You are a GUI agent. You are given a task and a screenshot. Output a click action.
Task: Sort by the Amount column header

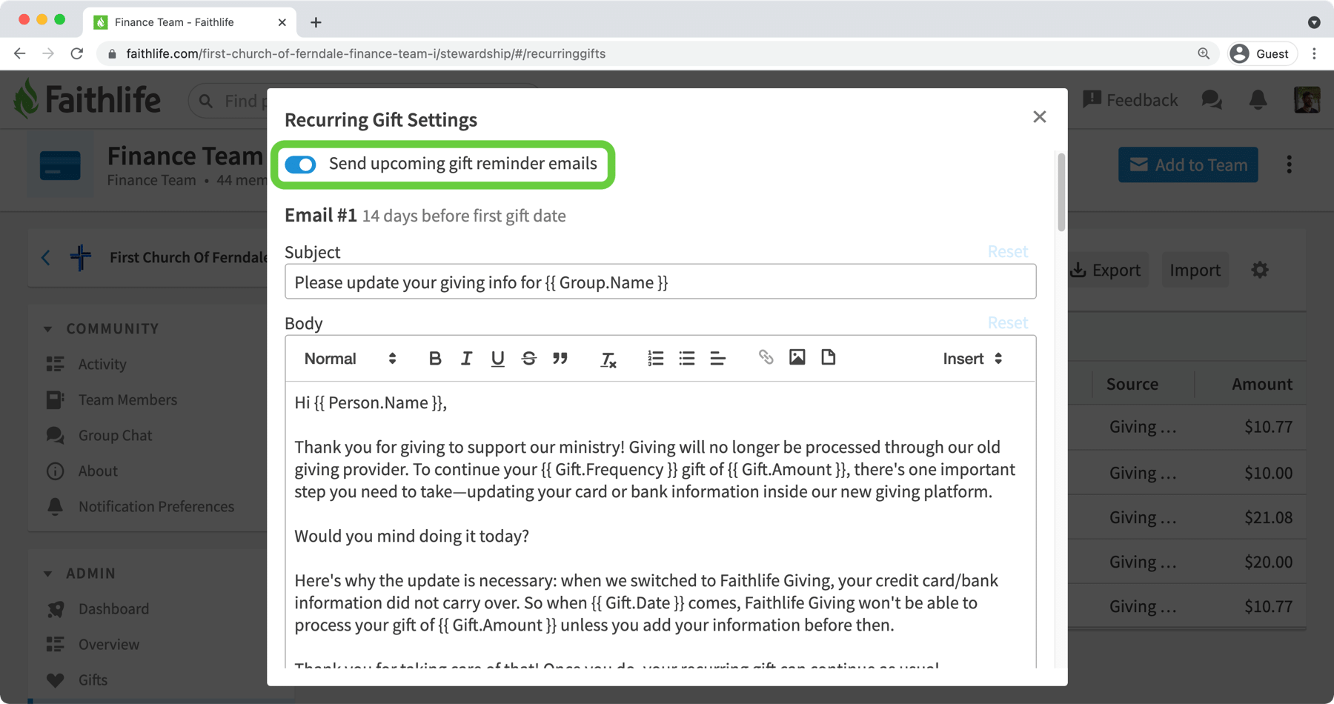click(x=1261, y=384)
